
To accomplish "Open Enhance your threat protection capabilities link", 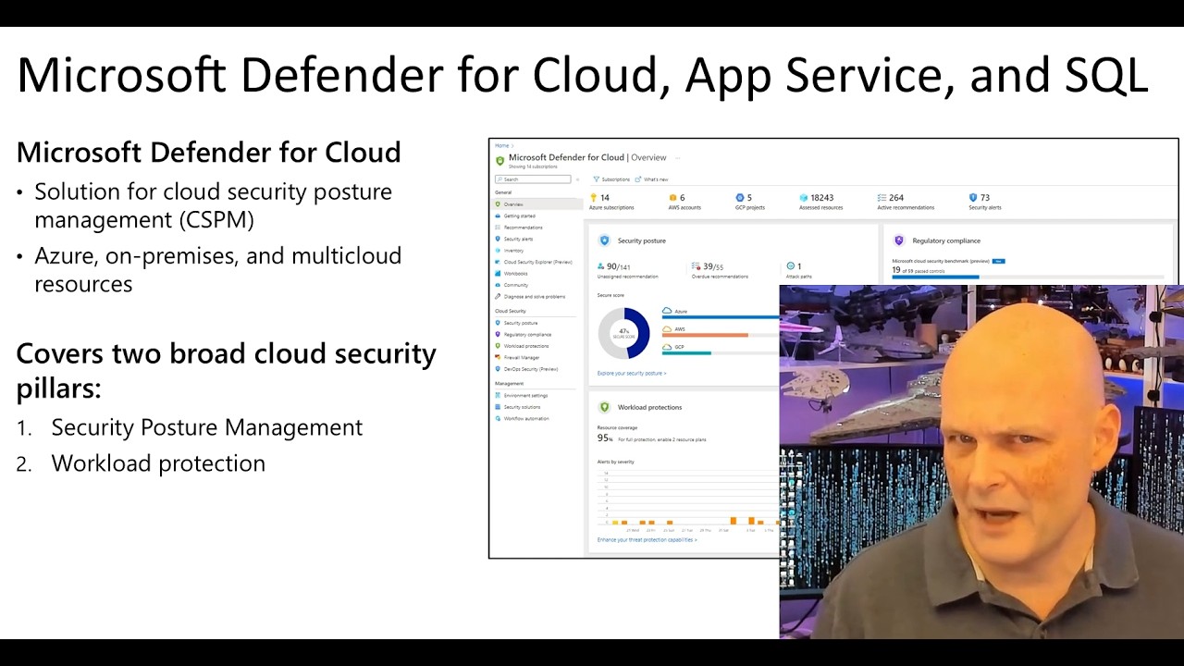I will click(x=647, y=540).
